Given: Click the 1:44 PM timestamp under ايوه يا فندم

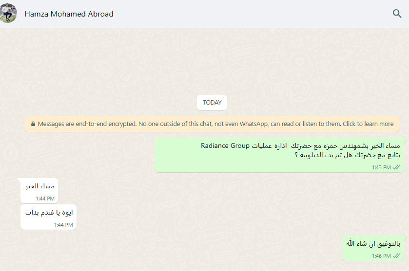Looking at the screenshot, I should tap(63, 225).
